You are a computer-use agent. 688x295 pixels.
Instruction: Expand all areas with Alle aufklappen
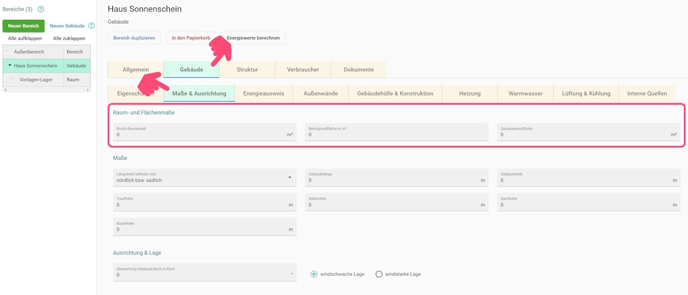(25, 39)
